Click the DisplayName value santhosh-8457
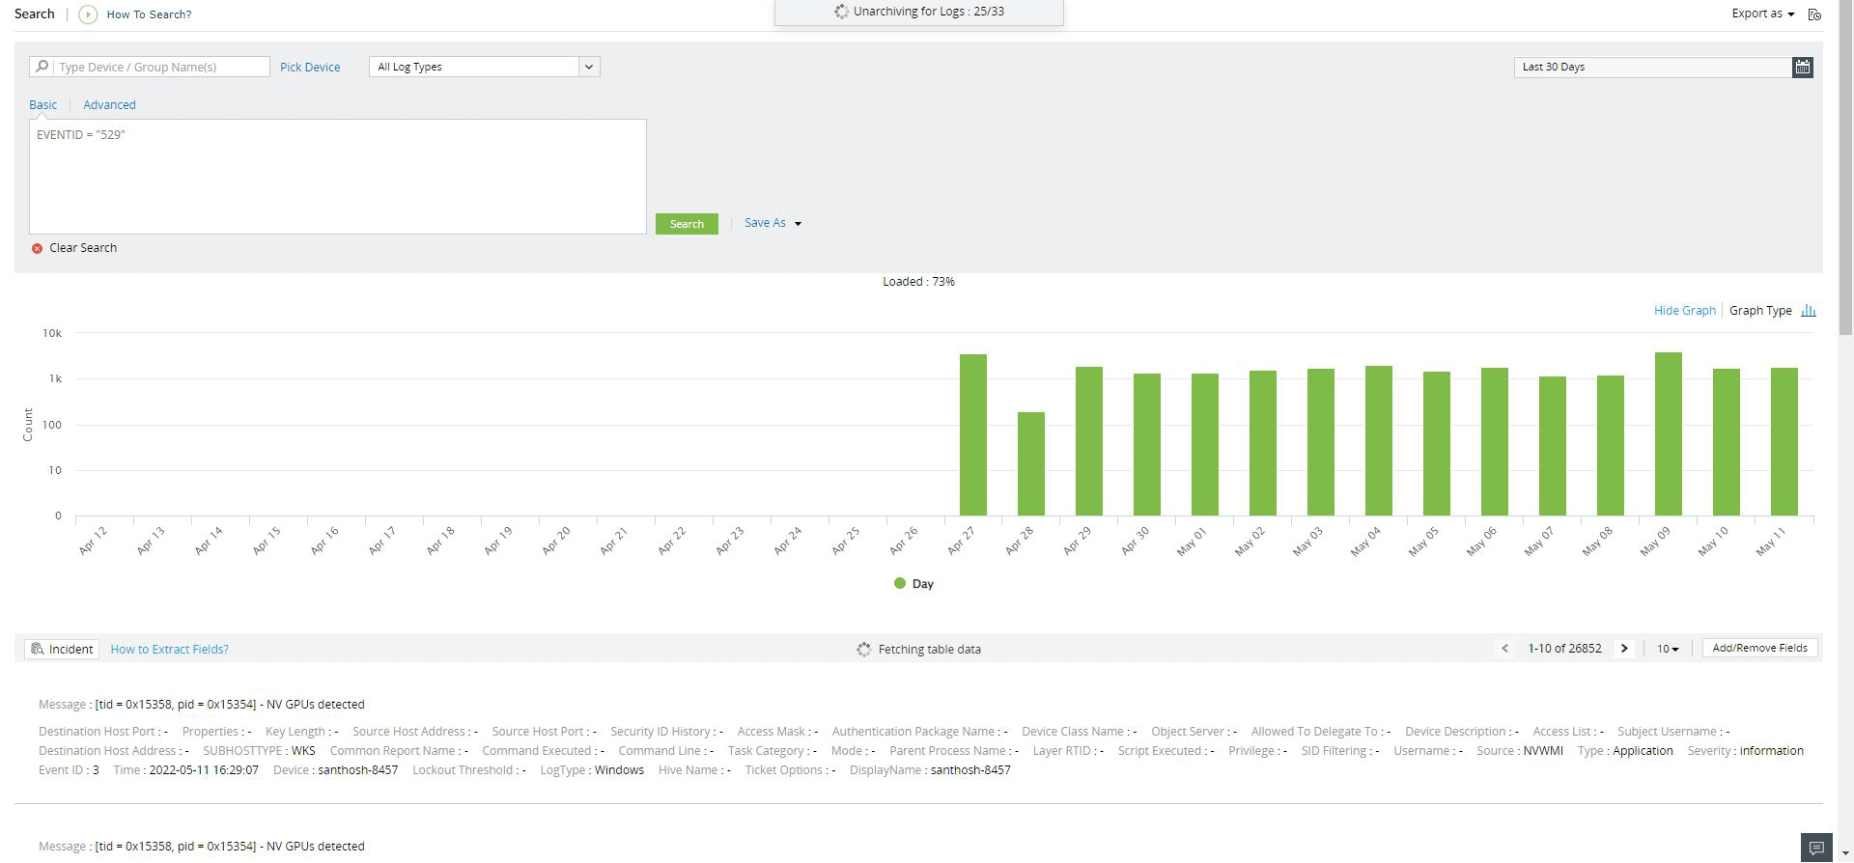This screenshot has width=1854, height=863. pos(970,770)
